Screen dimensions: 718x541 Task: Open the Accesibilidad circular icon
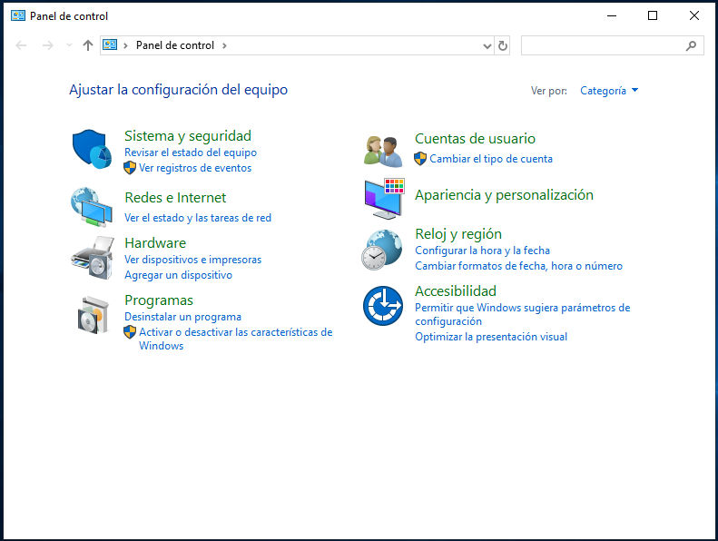click(x=383, y=306)
